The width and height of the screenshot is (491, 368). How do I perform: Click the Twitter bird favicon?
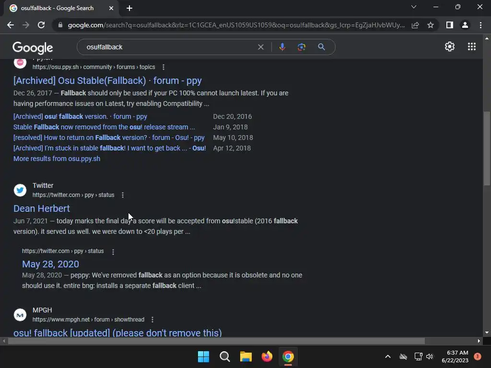pos(20,190)
